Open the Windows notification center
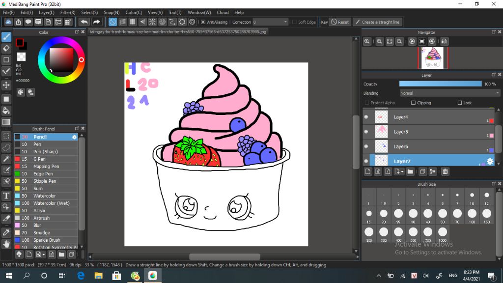This screenshot has width=503, height=283. (491, 276)
